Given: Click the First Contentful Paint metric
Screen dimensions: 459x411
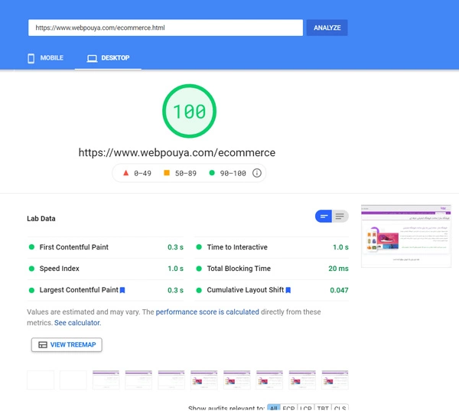Looking at the screenshot, I should click(106, 247).
